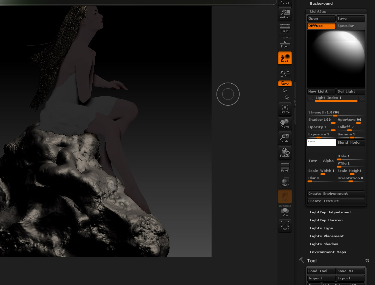Click the Strength slider
375x285 pixels.
[x=336, y=113]
